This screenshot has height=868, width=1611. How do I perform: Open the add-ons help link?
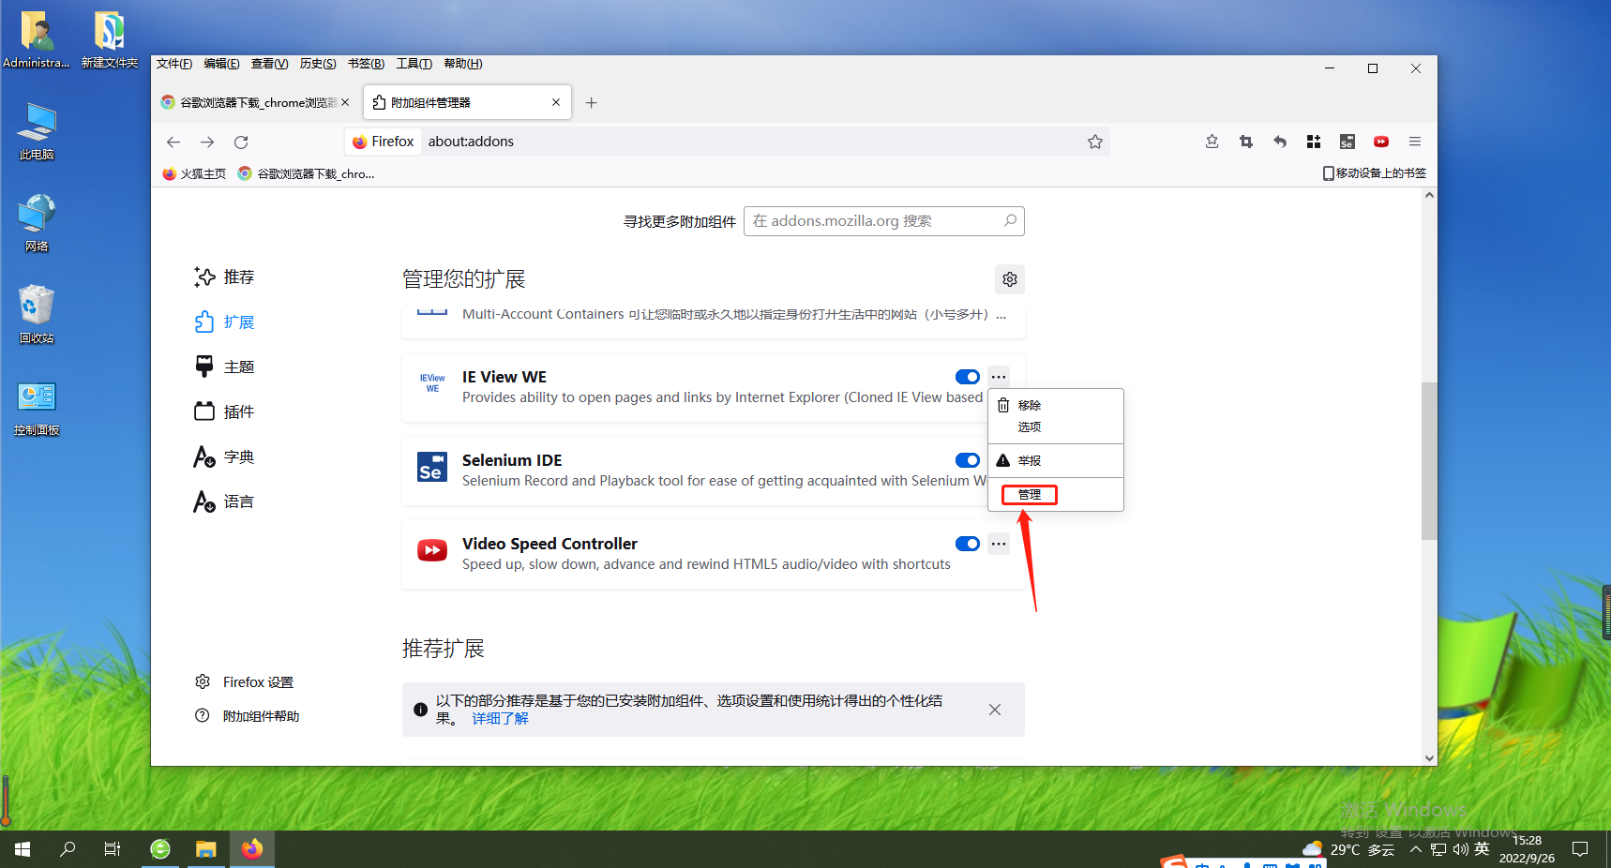coord(248,716)
